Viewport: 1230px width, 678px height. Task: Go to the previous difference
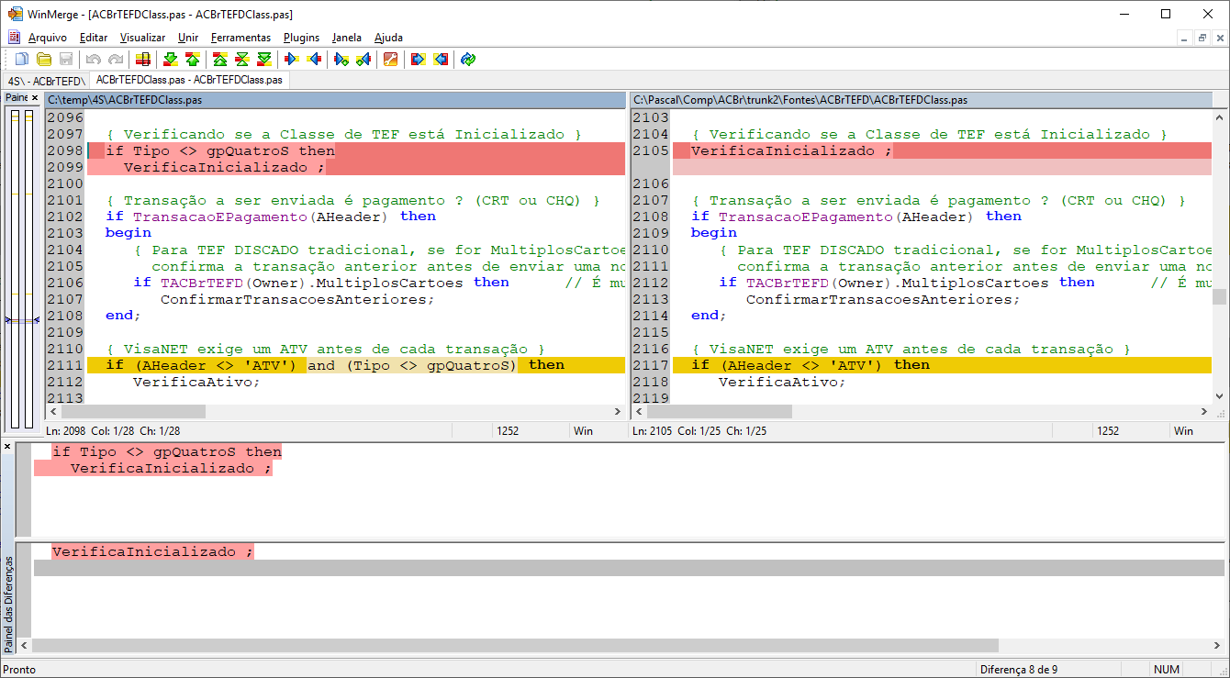click(x=192, y=60)
